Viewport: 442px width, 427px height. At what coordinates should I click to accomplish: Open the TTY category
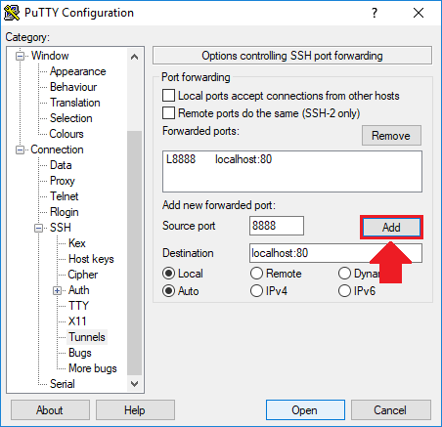coord(78,306)
